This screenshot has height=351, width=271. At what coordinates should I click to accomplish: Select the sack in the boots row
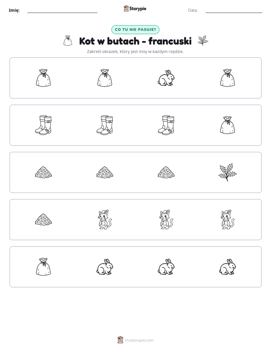(x=227, y=125)
